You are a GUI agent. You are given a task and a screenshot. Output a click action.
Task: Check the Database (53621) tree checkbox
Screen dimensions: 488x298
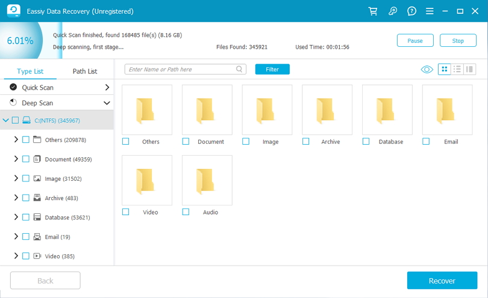click(26, 217)
